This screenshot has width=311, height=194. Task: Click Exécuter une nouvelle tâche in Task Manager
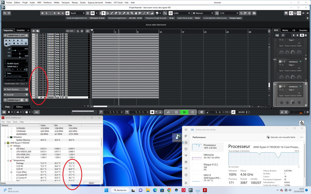pyautogui.click(x=281, y=137)
